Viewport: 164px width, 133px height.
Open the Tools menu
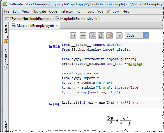coord(90,11)
